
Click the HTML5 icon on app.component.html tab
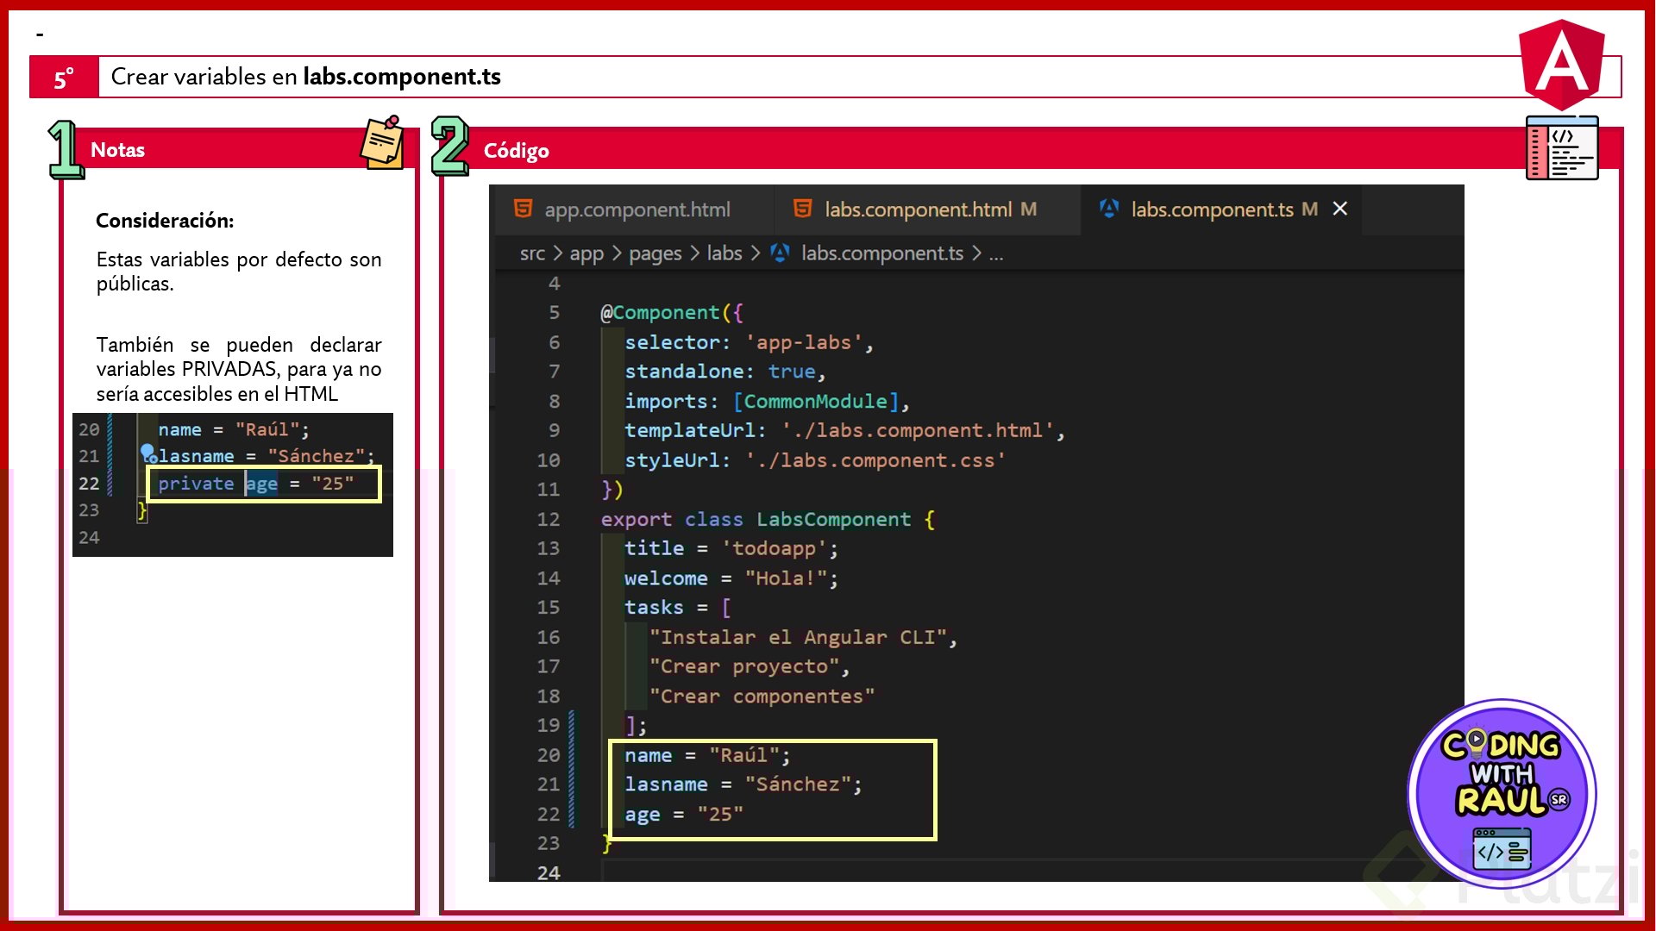pos(523,209)
